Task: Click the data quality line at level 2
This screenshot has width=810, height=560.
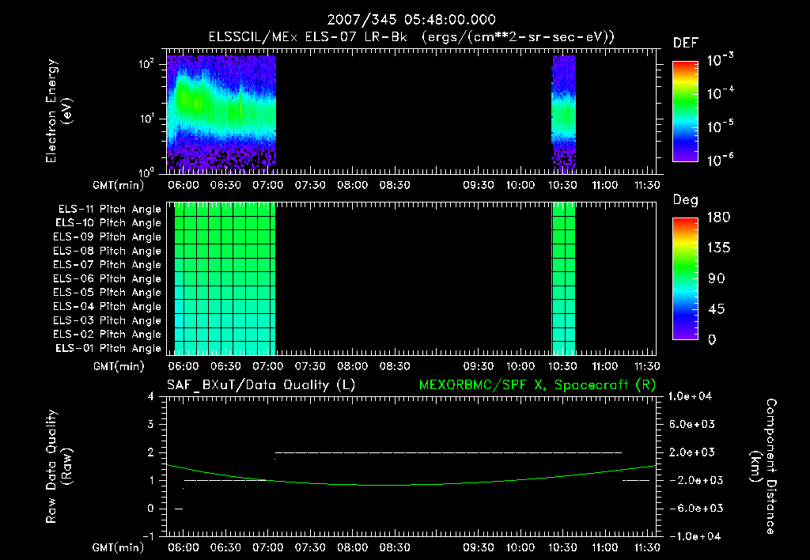Action: point(449,452)
